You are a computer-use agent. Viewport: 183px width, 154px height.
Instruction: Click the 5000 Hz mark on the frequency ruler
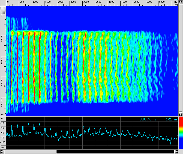[x=137, y=2]
